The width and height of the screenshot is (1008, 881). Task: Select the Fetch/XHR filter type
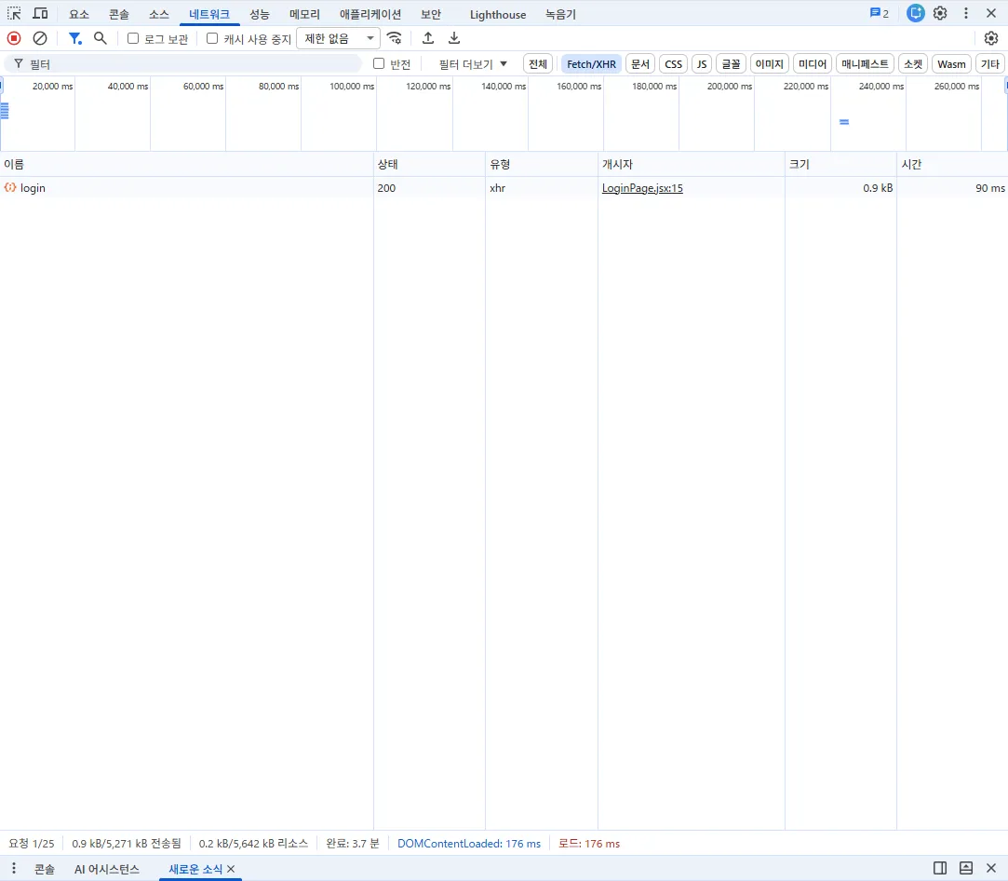591,63
